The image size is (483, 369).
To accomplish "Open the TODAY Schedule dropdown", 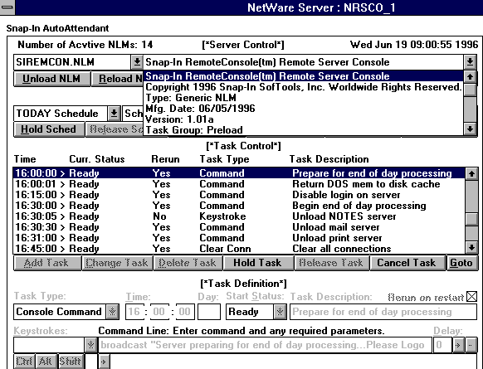I will (x=114, y=114).
